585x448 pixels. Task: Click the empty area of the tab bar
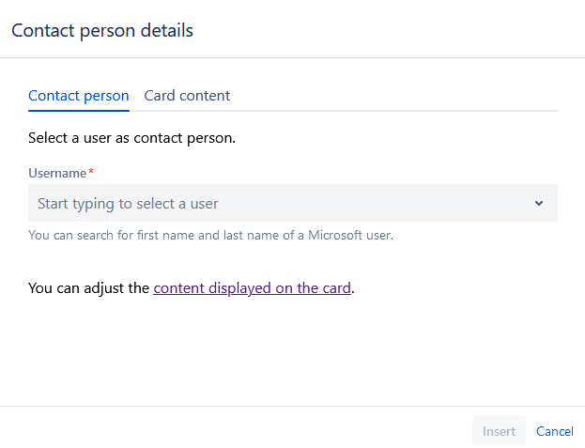(x=394, y=96)
